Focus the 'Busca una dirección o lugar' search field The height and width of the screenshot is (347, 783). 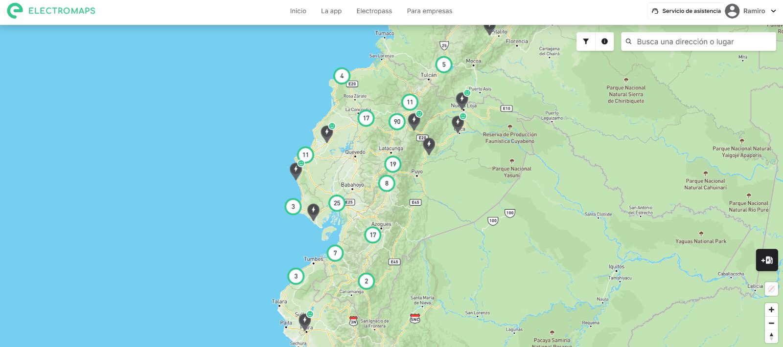tap(699, 42)
